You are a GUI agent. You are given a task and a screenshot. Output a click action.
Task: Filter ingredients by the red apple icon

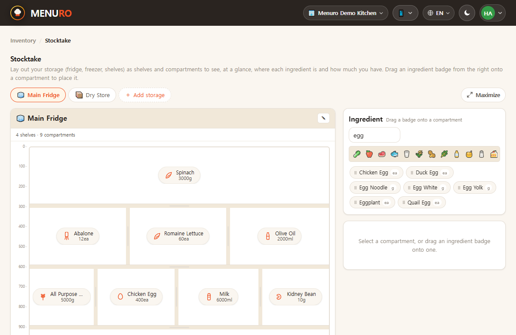(369, 154)
